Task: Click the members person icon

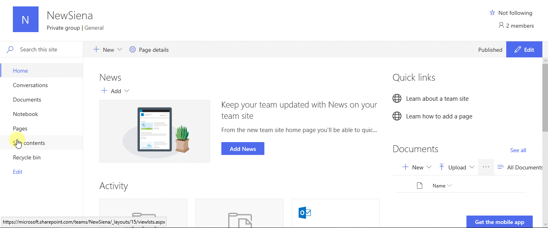Action: (x=501, y=25)
